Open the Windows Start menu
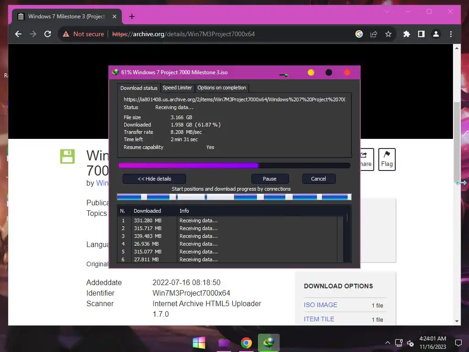This screenshot has width=469, height=352. pyautogui.click(x=199, y=343)
